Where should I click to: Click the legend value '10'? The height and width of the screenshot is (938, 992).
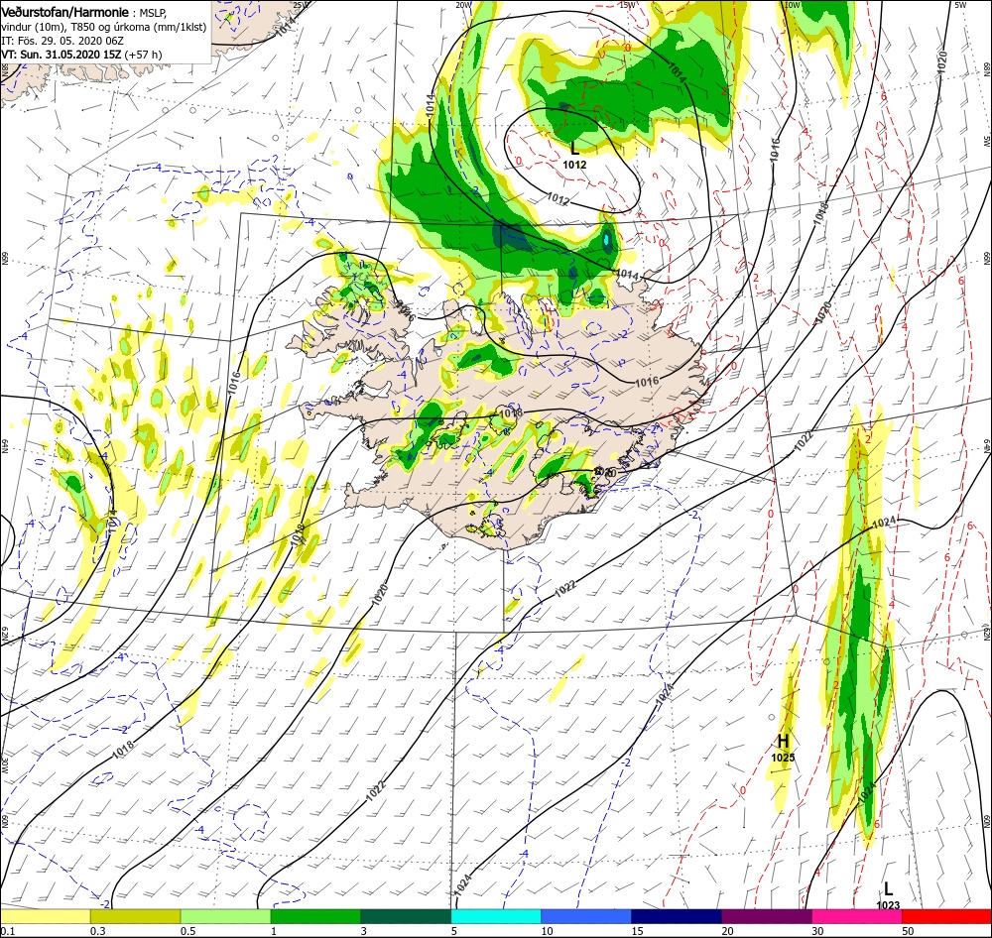[x=548, y=931]
